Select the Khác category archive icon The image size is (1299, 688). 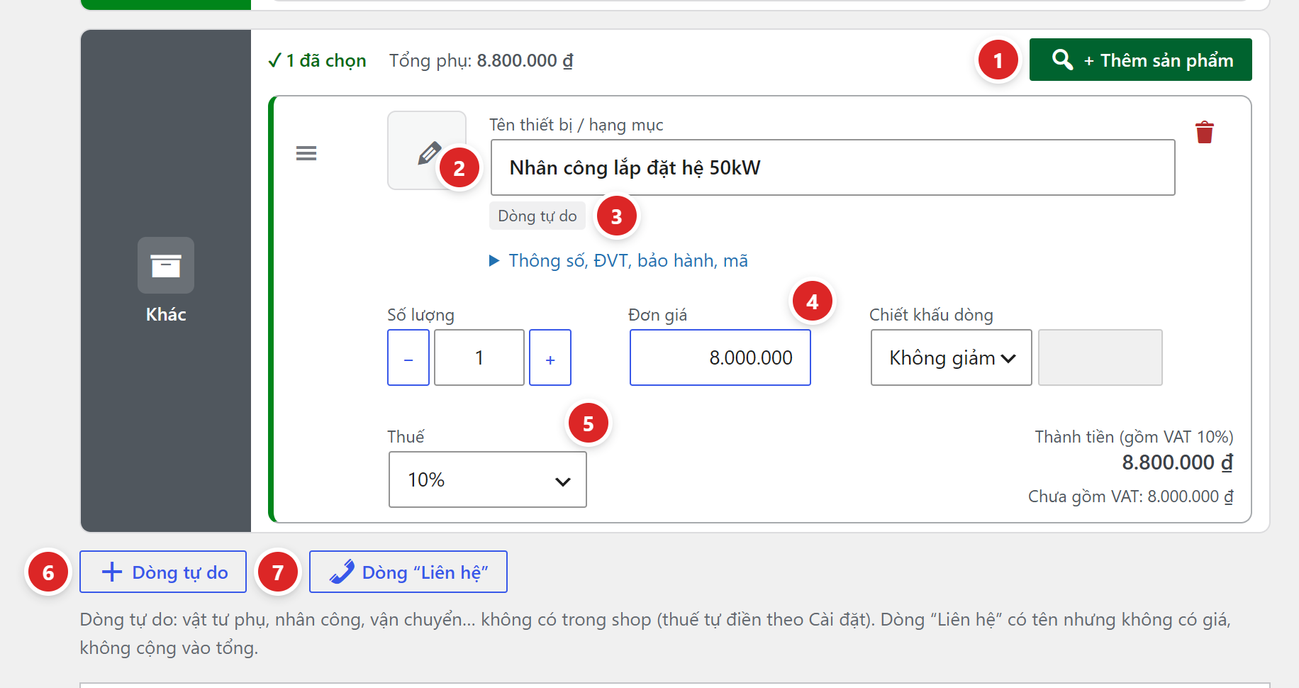pos(166,265)
